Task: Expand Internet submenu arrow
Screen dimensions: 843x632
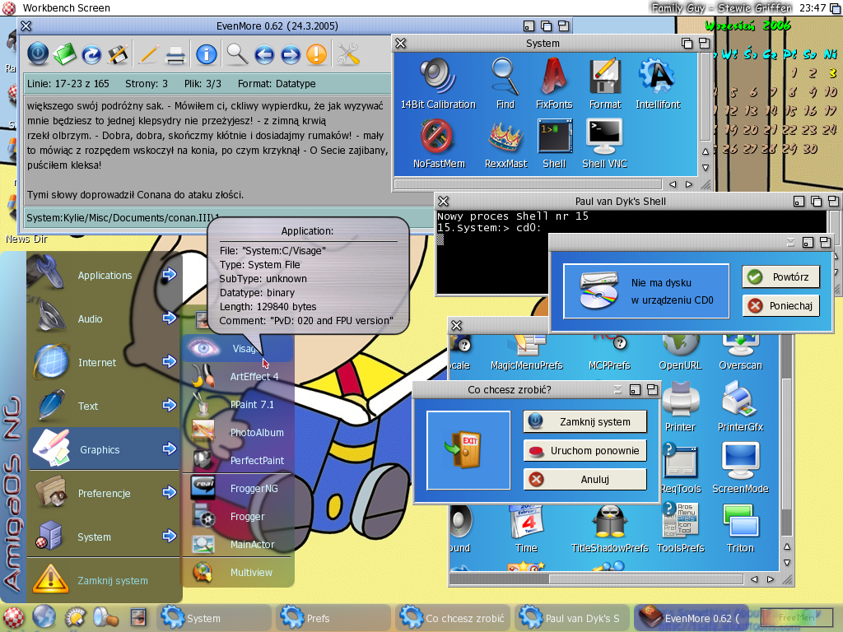Action: tap(170, 362)
